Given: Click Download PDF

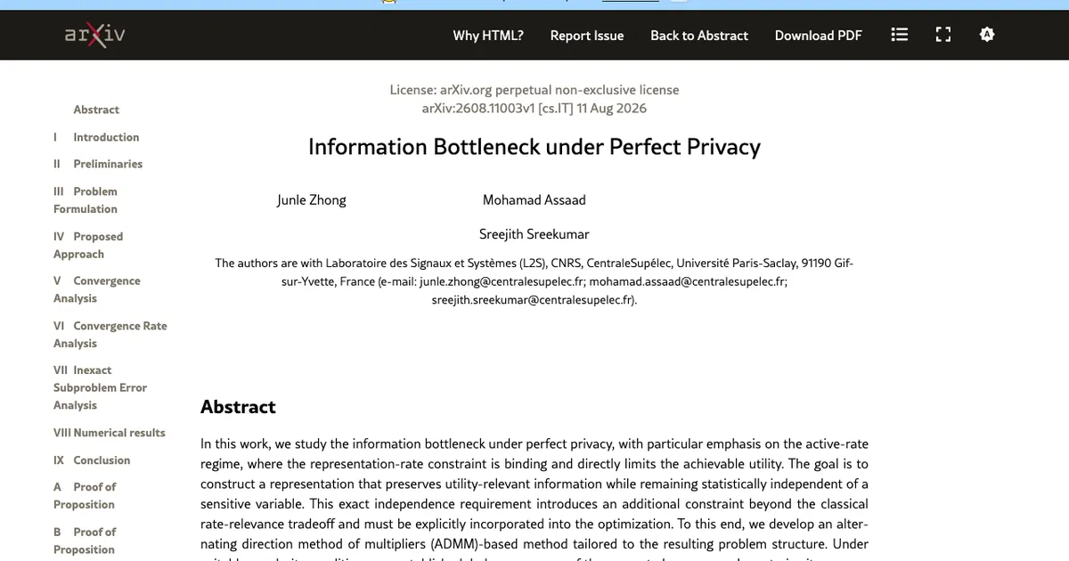Looking at the screenshot, I should (x=819, y=36).
